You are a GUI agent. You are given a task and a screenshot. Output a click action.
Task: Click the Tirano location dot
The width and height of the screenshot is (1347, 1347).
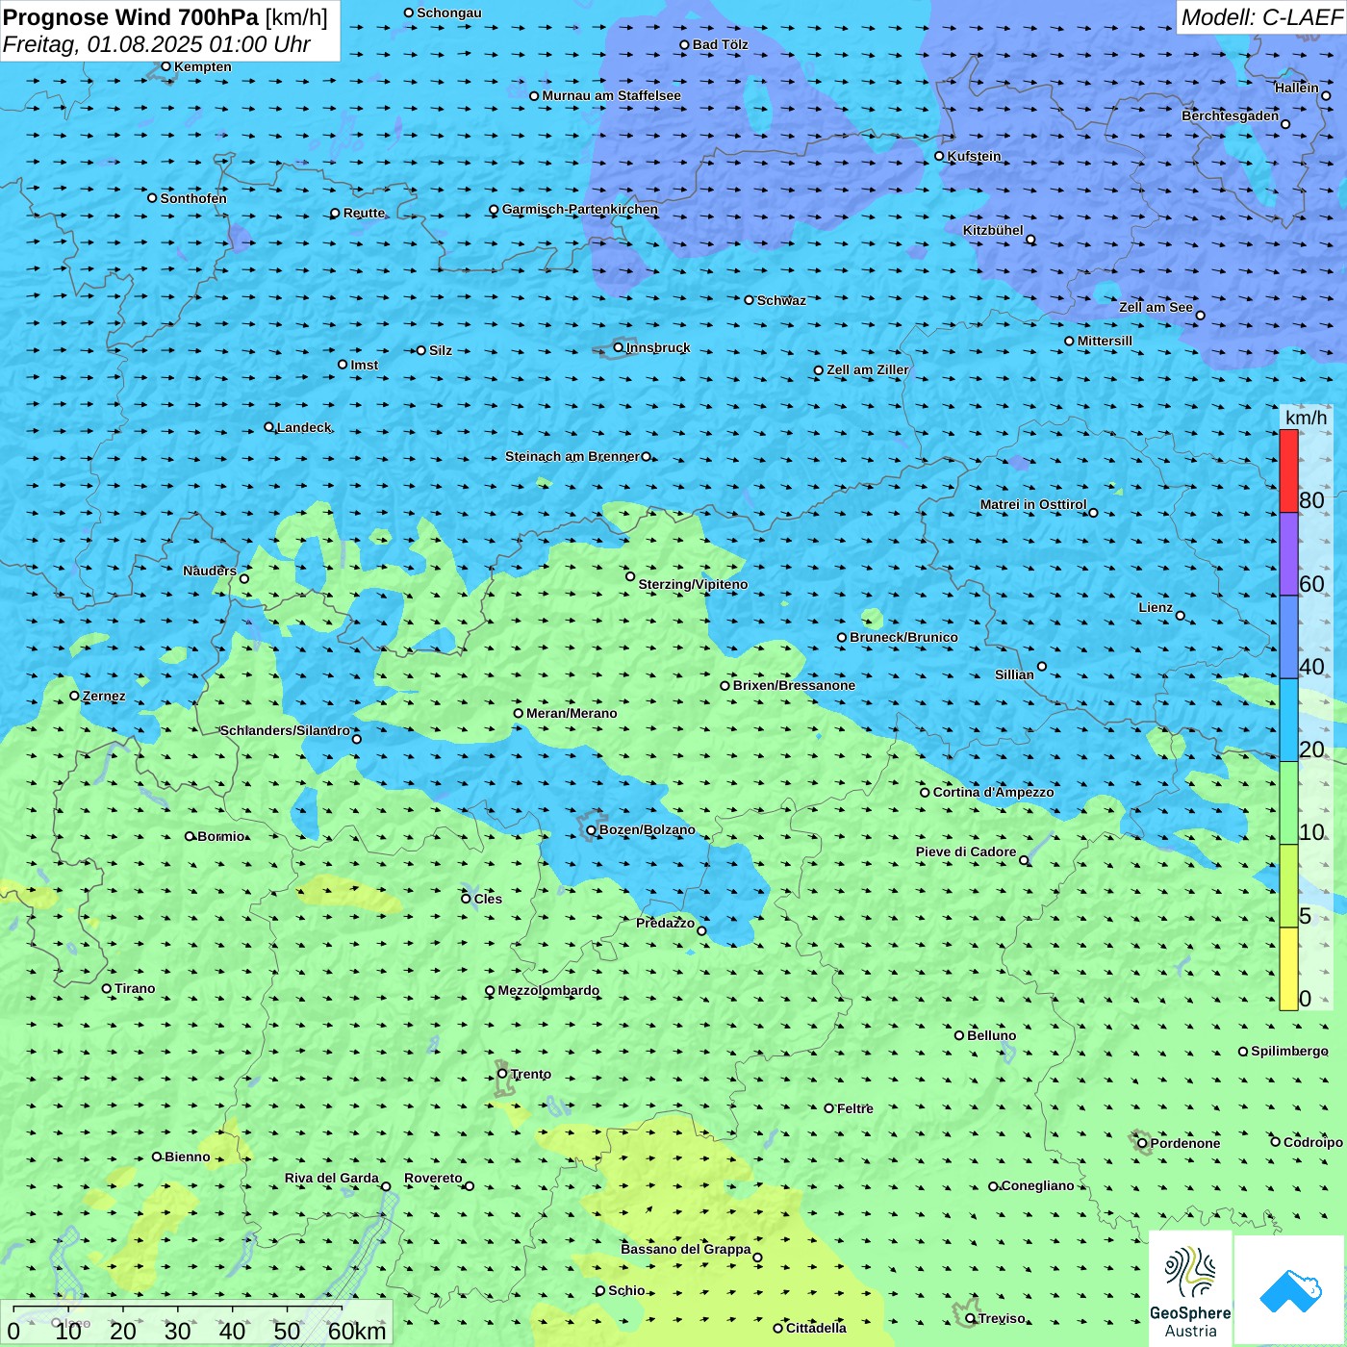[x=107, y=988]
